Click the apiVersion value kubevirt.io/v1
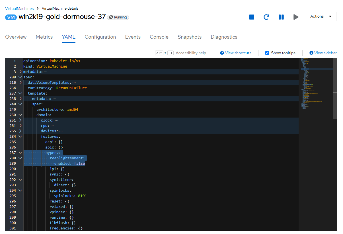The width and height of the screenshot is (343, 234). point(65,61)
